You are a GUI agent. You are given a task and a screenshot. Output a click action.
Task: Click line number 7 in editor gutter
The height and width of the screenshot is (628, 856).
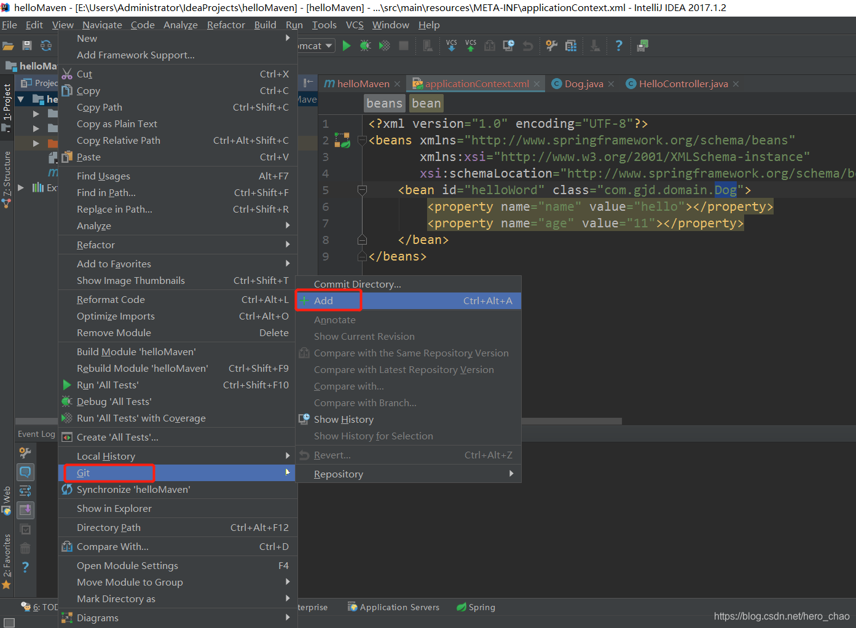click(326, 223)
